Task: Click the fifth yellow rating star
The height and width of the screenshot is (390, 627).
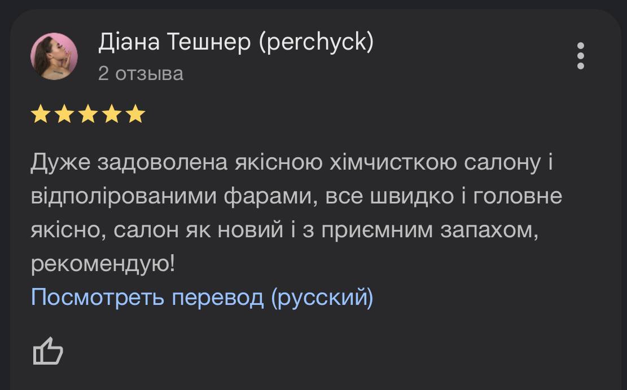Action: [135, 114]
